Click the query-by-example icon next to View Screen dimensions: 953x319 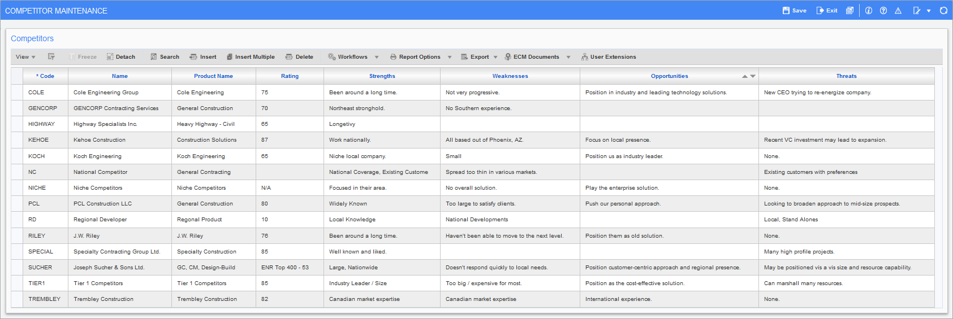tap(51, 56)
